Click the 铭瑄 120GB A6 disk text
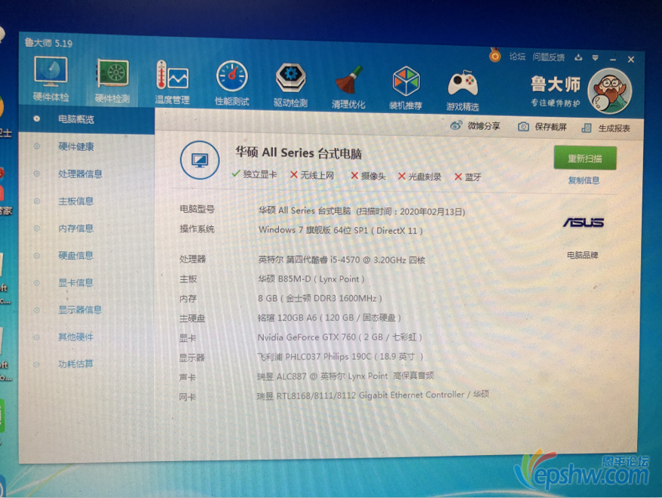The image size is (662, 498). [x=287, y=318]
